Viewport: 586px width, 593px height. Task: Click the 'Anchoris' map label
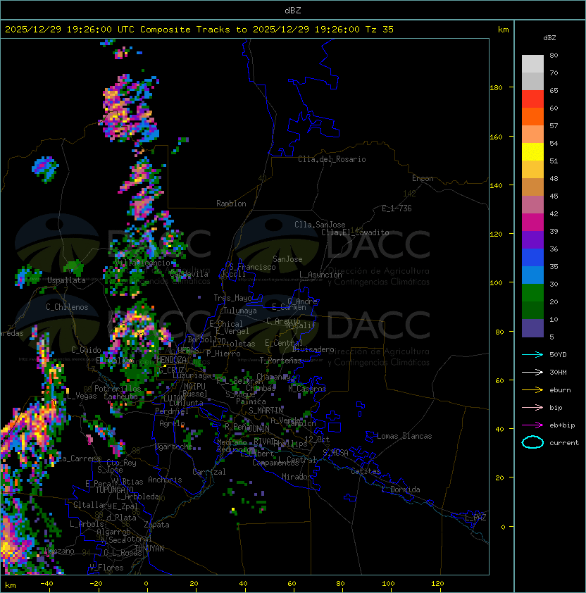[165, 480]
